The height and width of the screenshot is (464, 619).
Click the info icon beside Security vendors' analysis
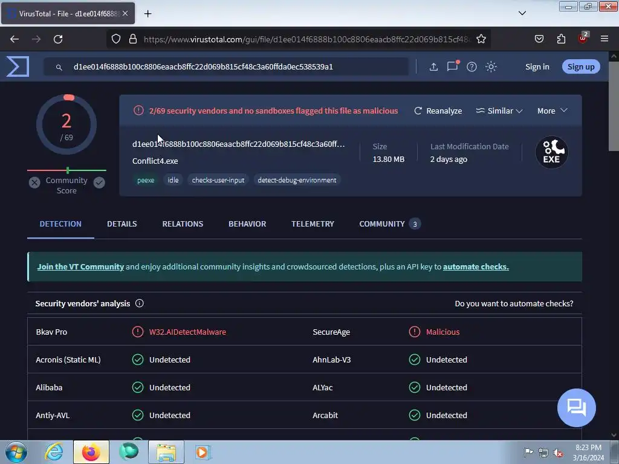coord(140,303)
